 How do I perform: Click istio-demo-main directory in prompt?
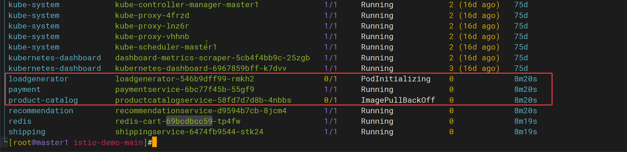coord(108,142)
